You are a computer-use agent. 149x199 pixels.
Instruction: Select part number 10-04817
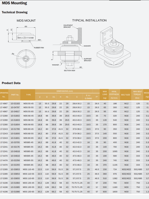click(15, 111)
